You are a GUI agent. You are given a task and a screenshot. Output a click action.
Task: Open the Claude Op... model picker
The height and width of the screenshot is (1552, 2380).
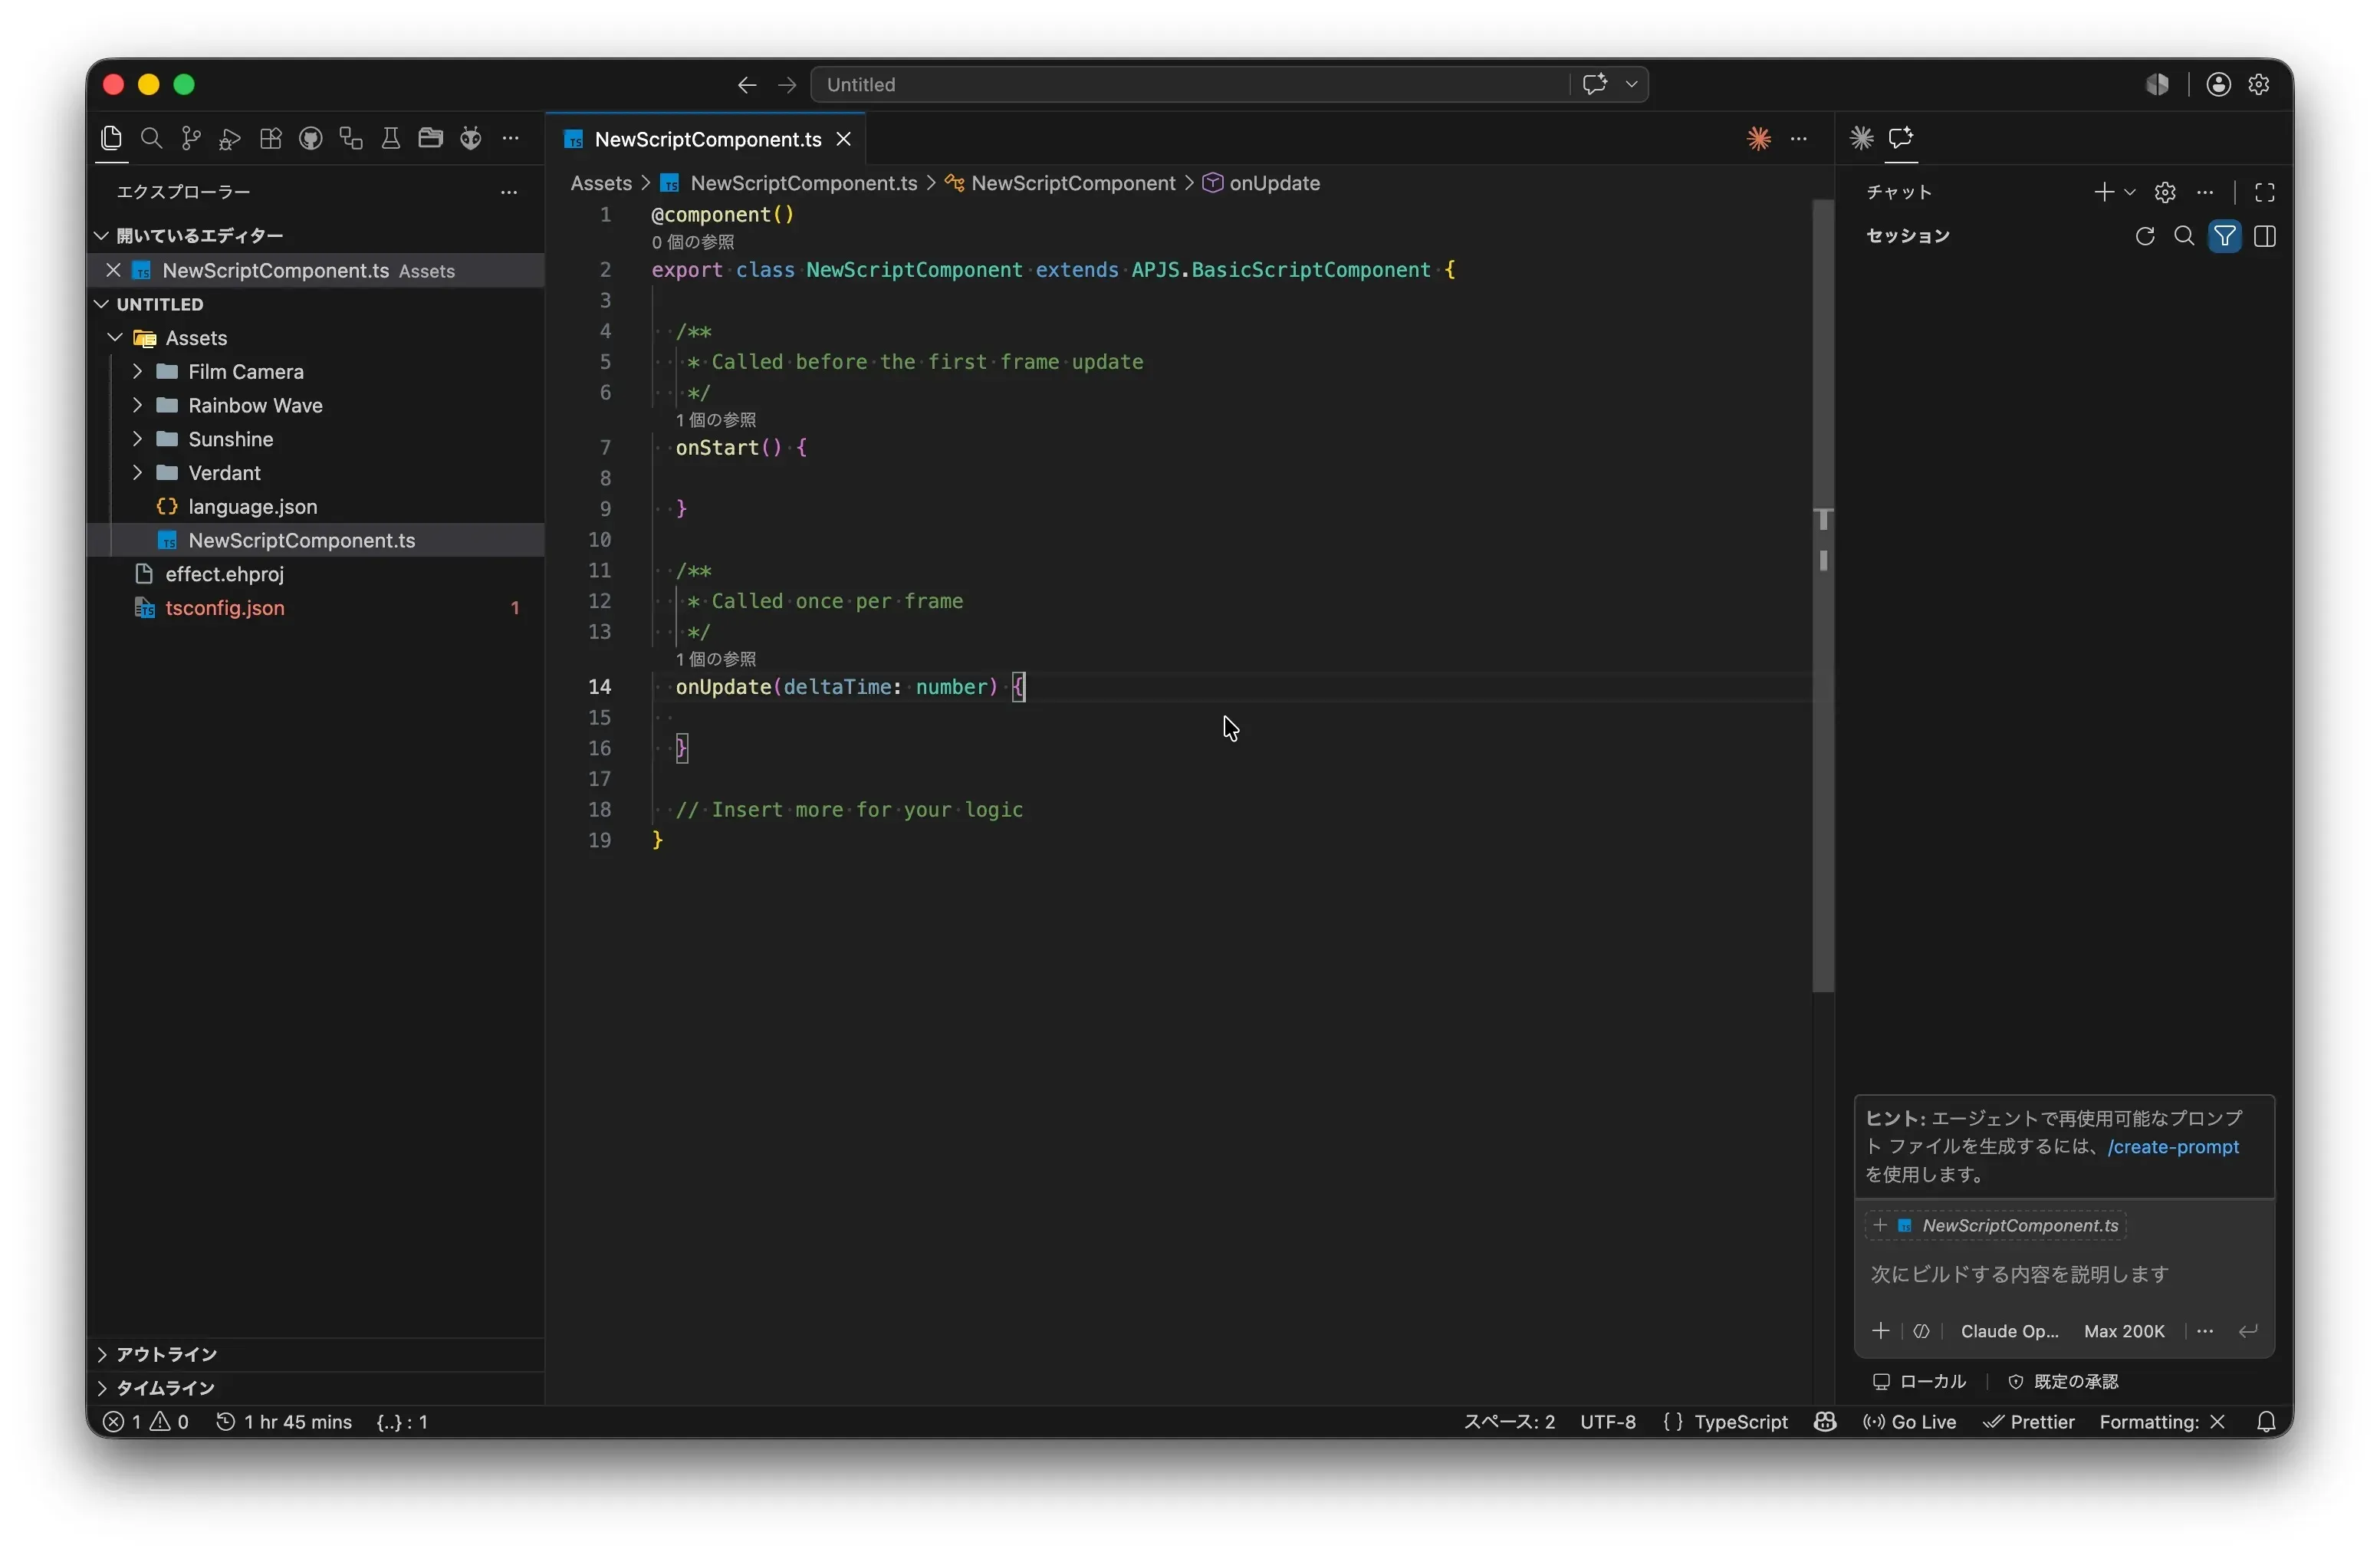2009,1331
